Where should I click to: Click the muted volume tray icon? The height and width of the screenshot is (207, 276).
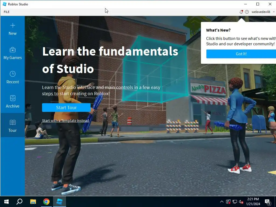pyautogui.click(x=241, y=202)
